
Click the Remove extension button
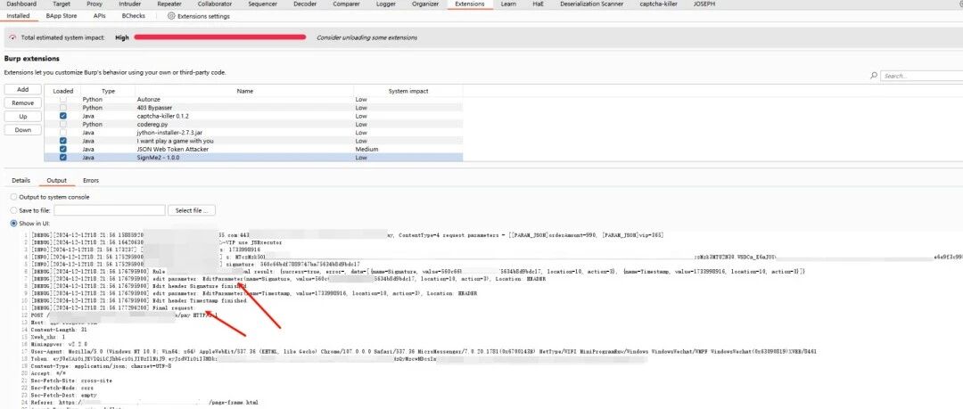point(22,103)
